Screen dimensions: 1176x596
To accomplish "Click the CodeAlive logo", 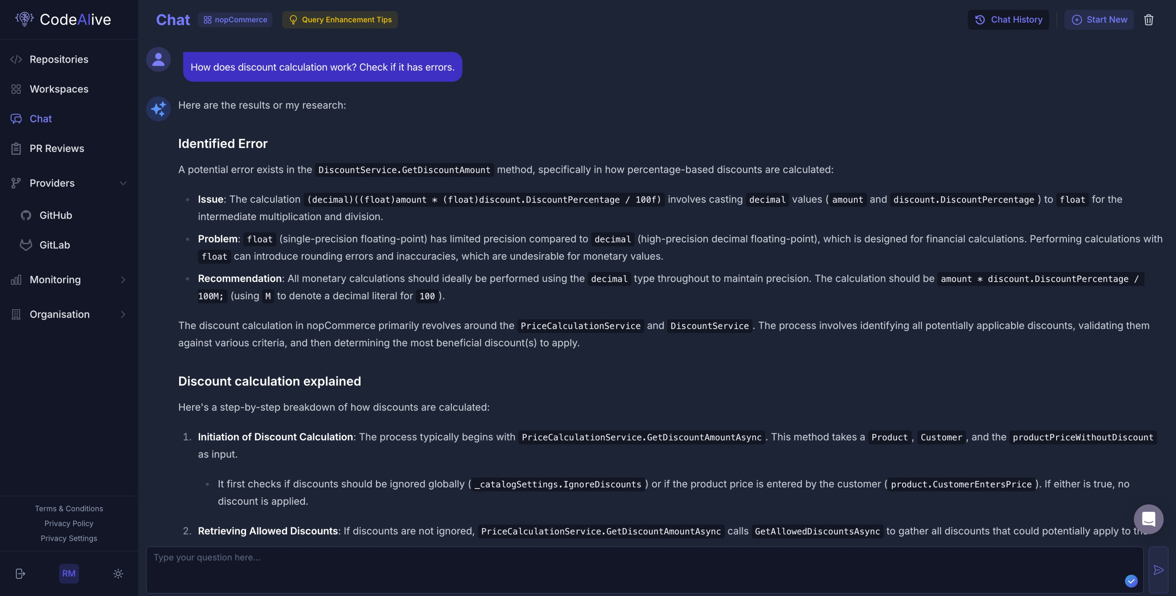I will coord(63,19).
